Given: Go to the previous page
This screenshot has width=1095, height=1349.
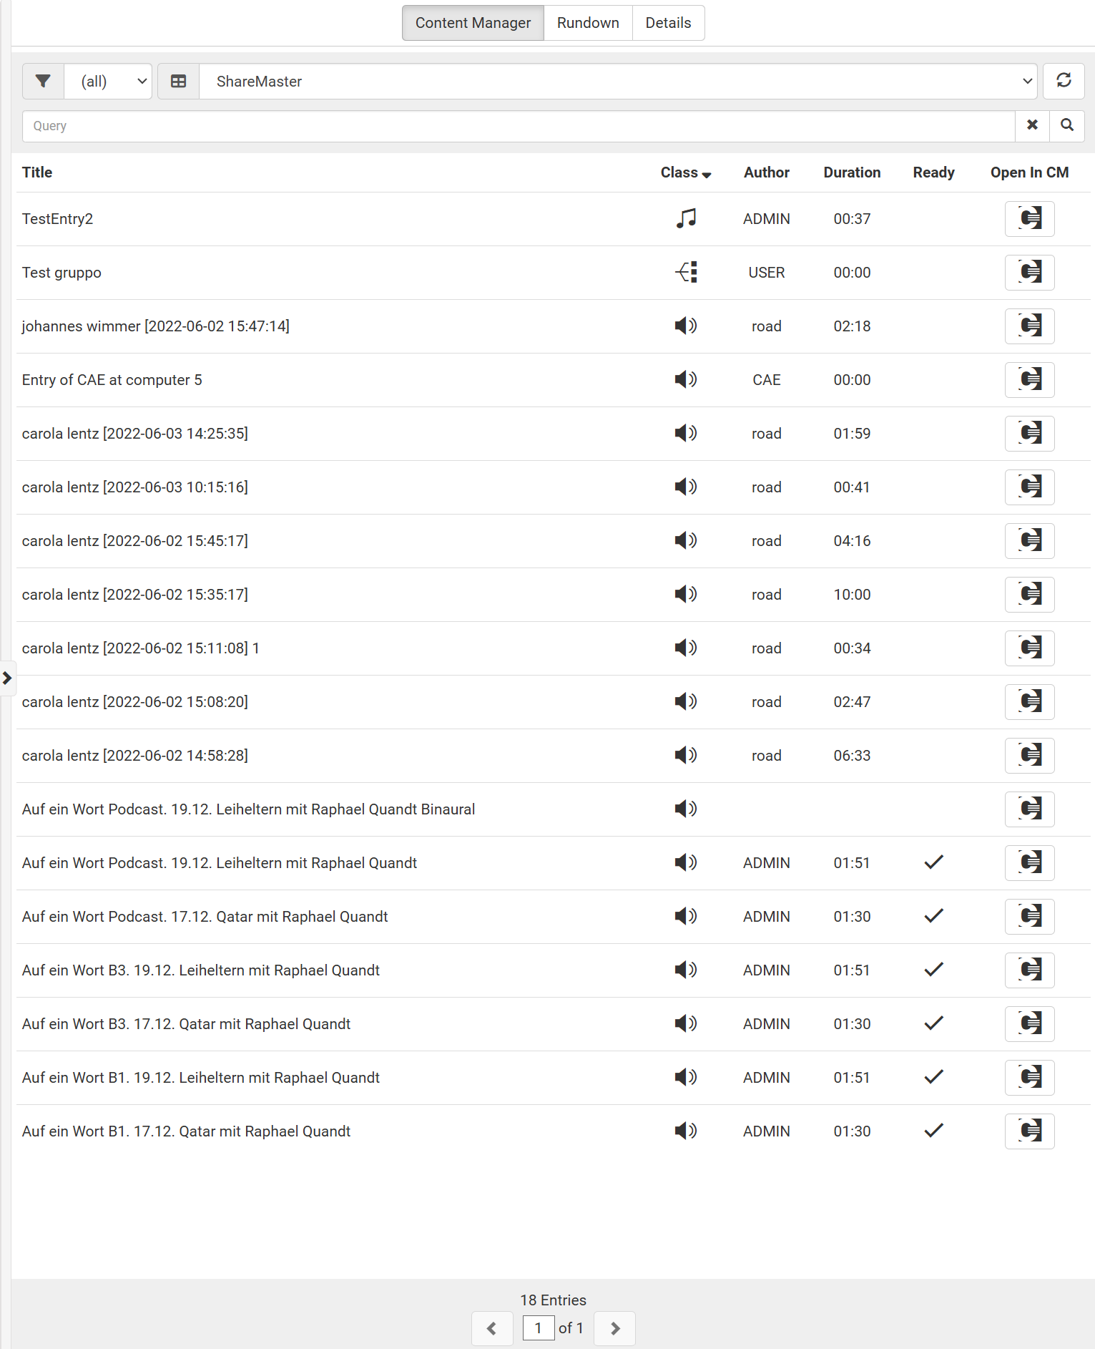Looking at the screenshot, I should [492, 1328].
